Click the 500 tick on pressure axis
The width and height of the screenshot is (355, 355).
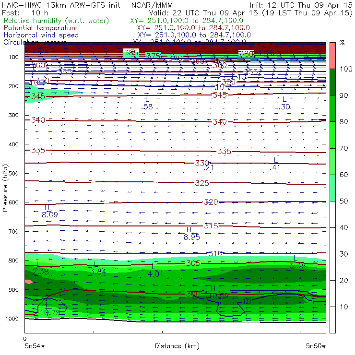coord(13,174)
